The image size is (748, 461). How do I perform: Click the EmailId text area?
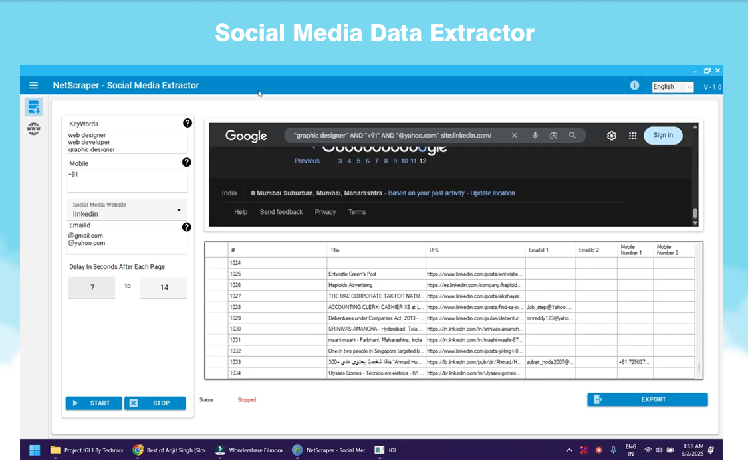(x=127, y=242)
